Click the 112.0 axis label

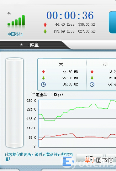pos(32,128)
